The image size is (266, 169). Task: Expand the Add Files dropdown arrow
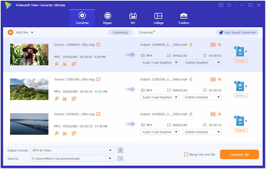[x=32, y=32]
